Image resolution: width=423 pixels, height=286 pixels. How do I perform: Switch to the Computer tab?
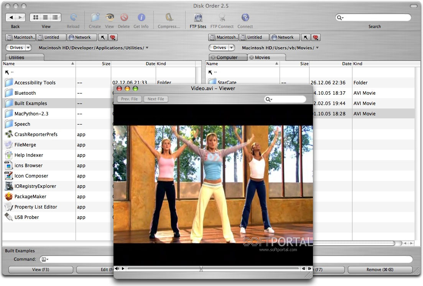coord(227,58)
